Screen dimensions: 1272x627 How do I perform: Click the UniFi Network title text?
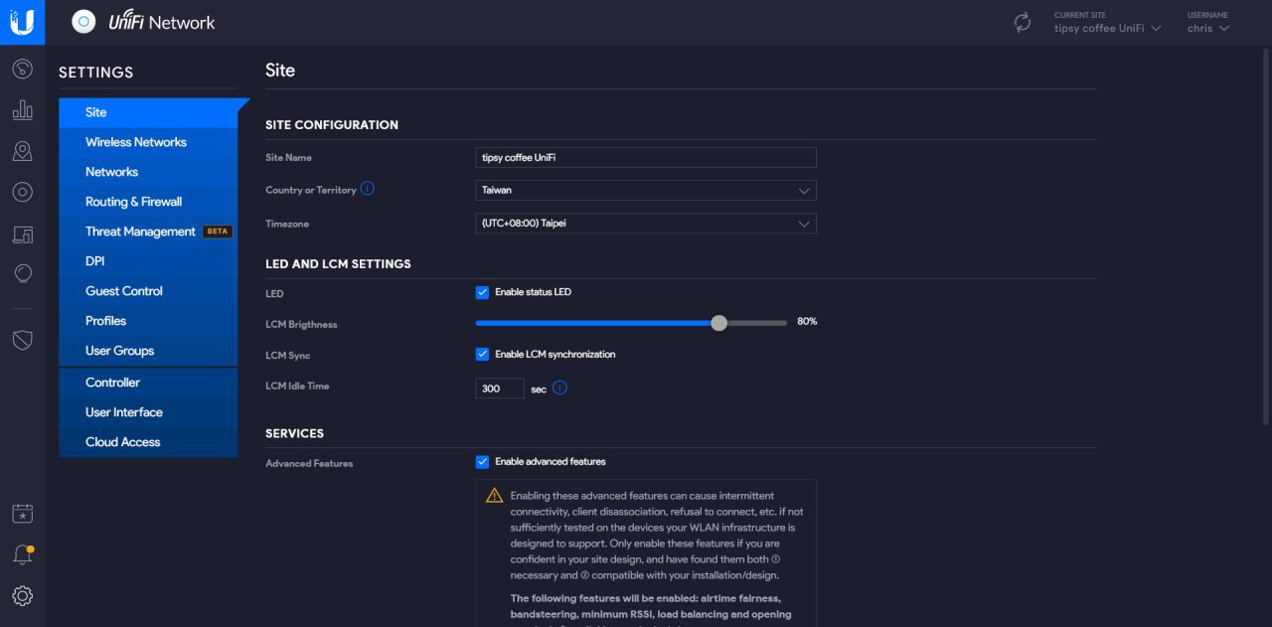coord(162,22)
